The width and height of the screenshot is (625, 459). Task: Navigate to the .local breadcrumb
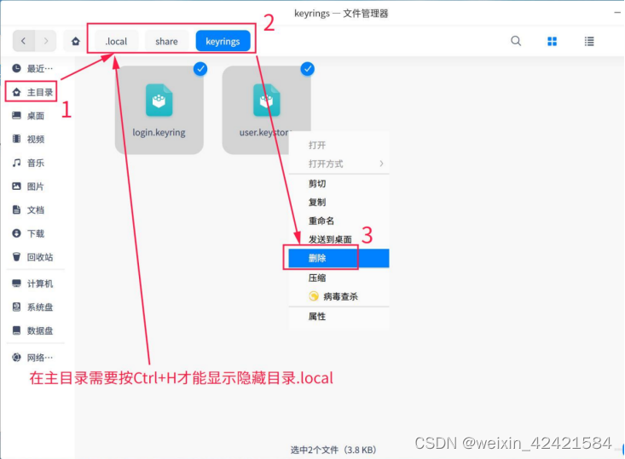[116, 42]
